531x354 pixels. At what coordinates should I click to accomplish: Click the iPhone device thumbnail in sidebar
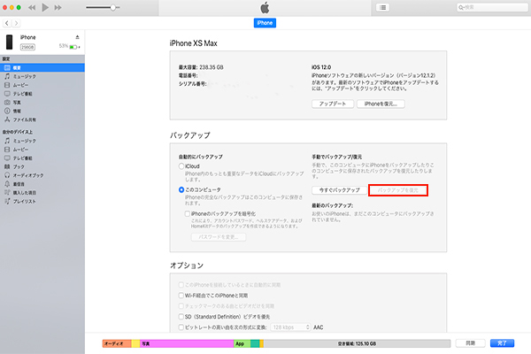(10, 42)
